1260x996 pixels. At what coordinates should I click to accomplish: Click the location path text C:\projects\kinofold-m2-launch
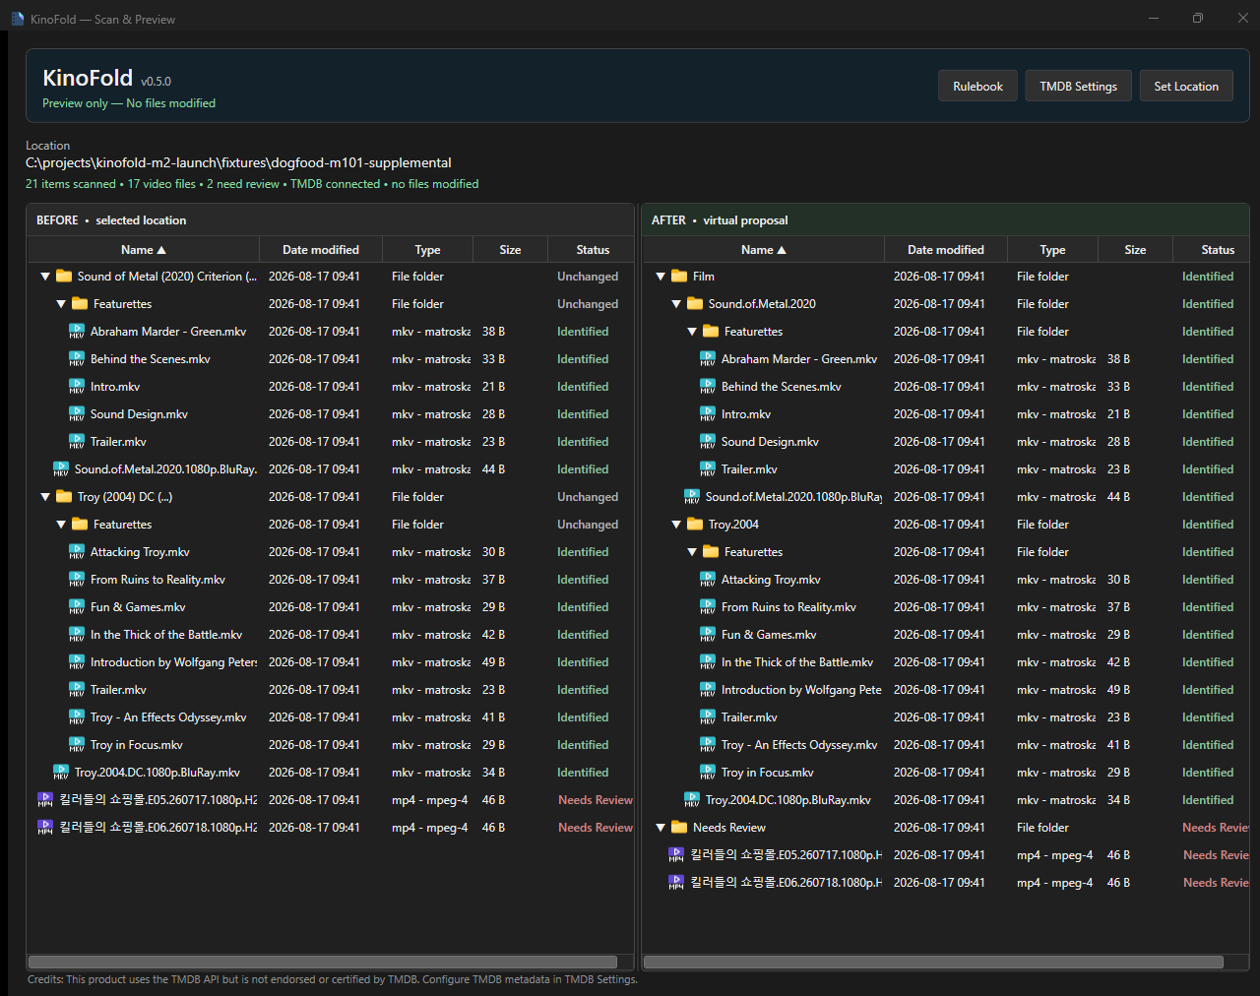[x=238, y=163]
